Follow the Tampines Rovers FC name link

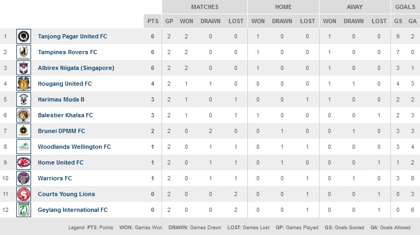(x=67, y=52)
